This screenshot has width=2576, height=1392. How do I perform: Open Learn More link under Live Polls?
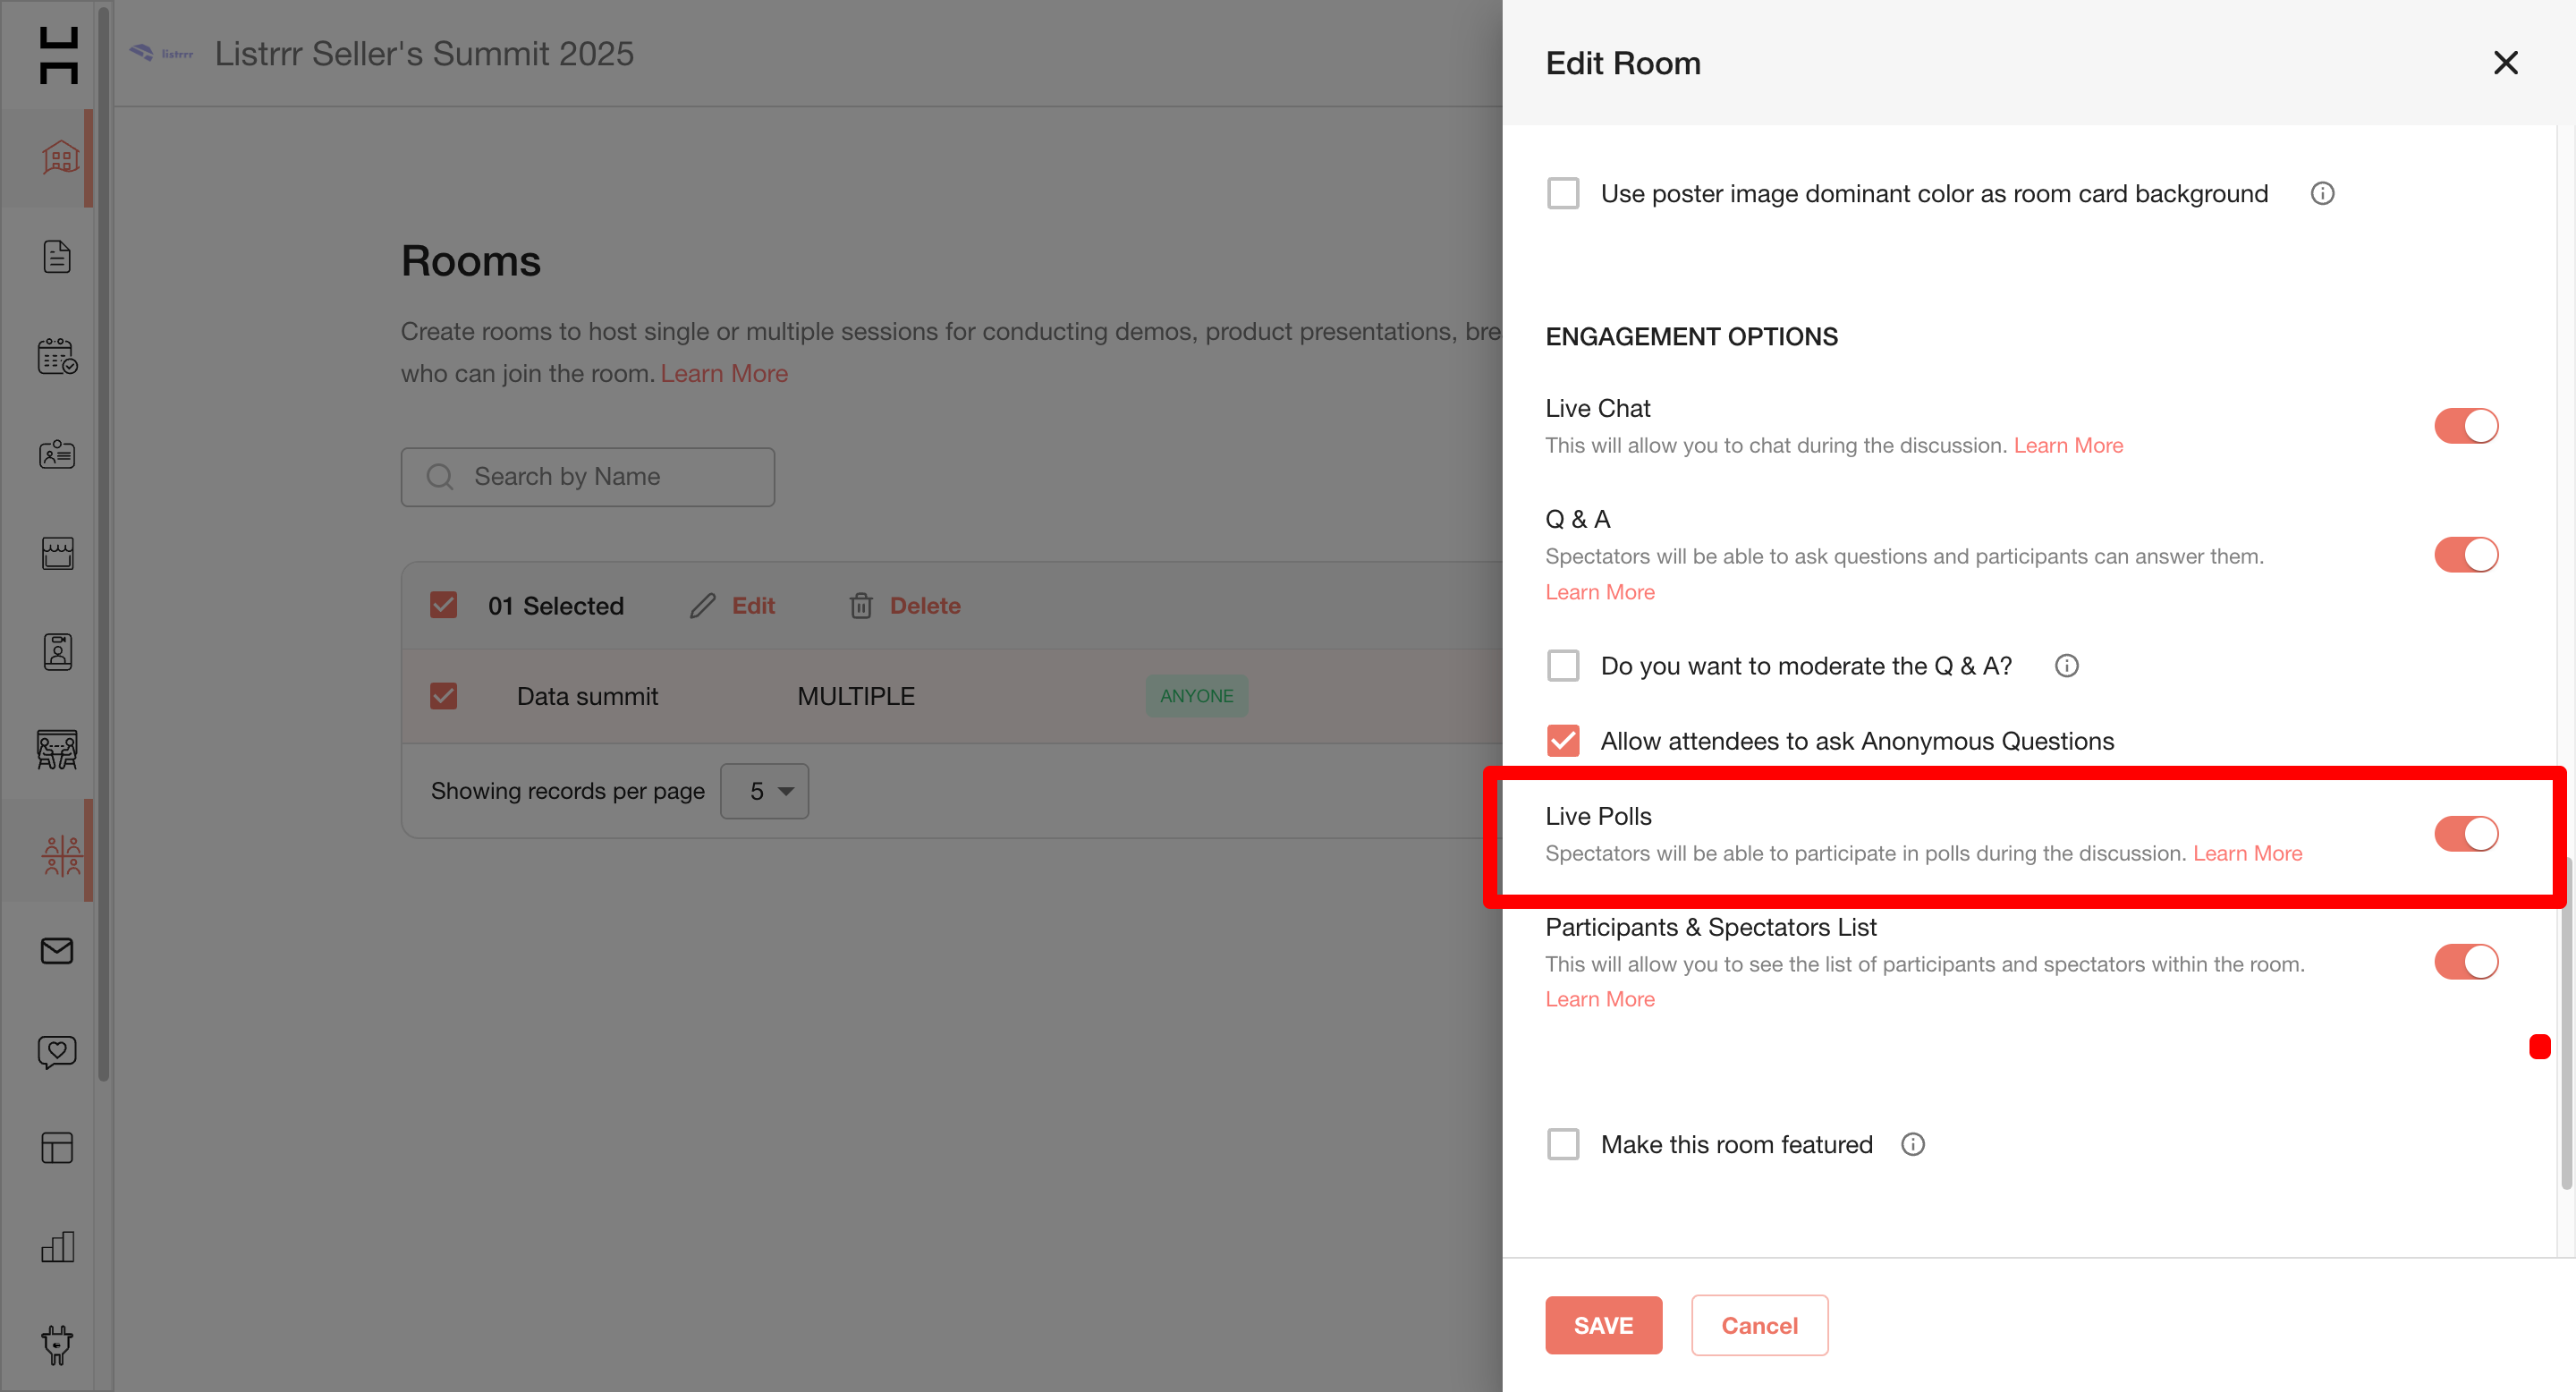2247,854
